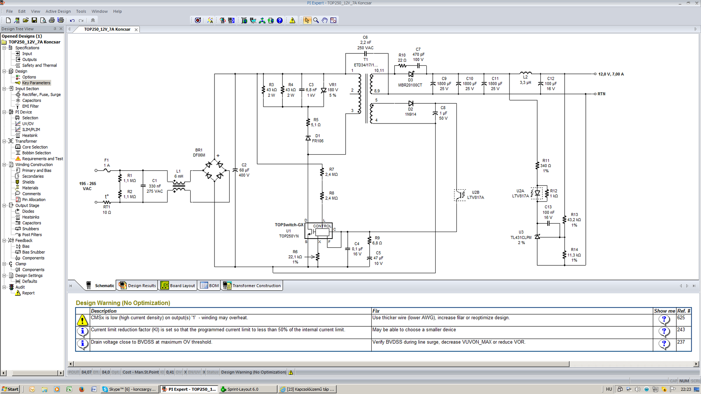
Task: Pin the Design Tree View panel
Action: pyautogui.click(x=55, y=29)
